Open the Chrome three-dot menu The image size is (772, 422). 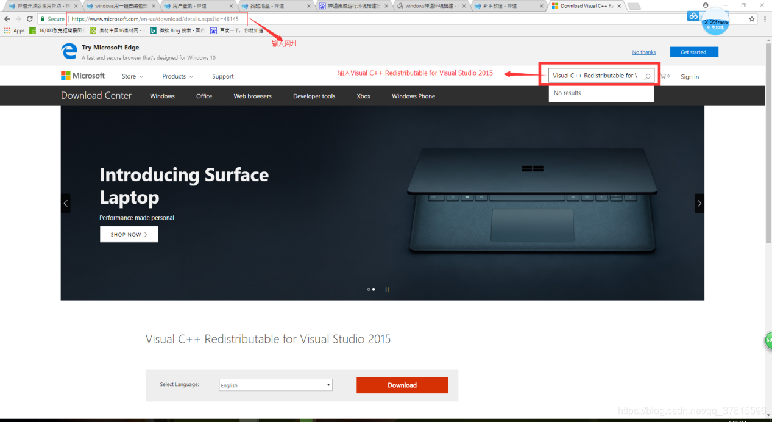point(765,19)
